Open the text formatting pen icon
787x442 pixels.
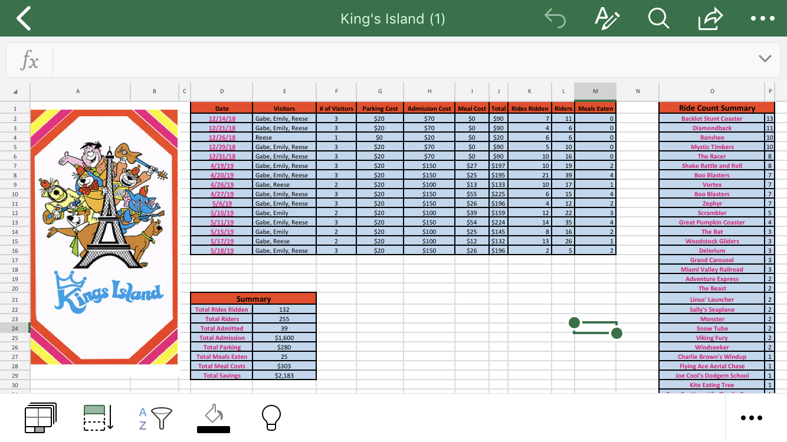(x=606, y=19)
